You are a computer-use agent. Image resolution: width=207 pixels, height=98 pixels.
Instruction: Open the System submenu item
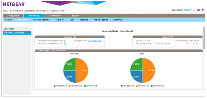[9, 20]
